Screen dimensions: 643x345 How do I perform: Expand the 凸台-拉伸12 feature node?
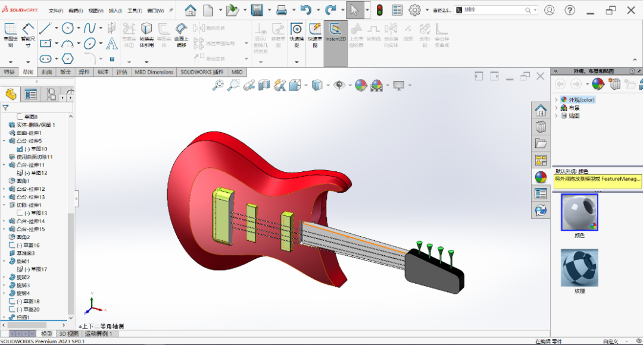point(5,189)
